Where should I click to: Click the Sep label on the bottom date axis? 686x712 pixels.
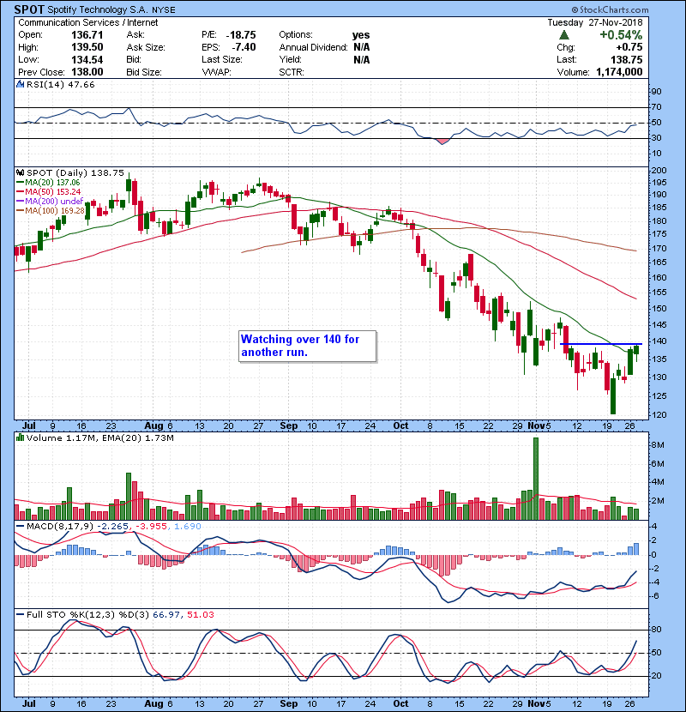289,703
